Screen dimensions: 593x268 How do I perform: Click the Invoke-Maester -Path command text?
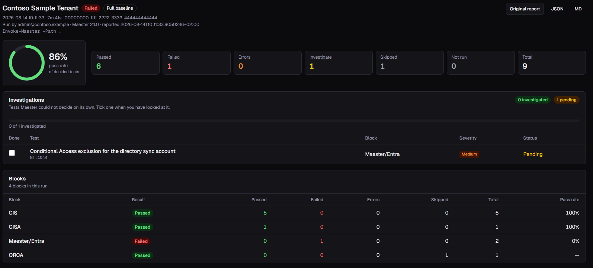point(32,31)
